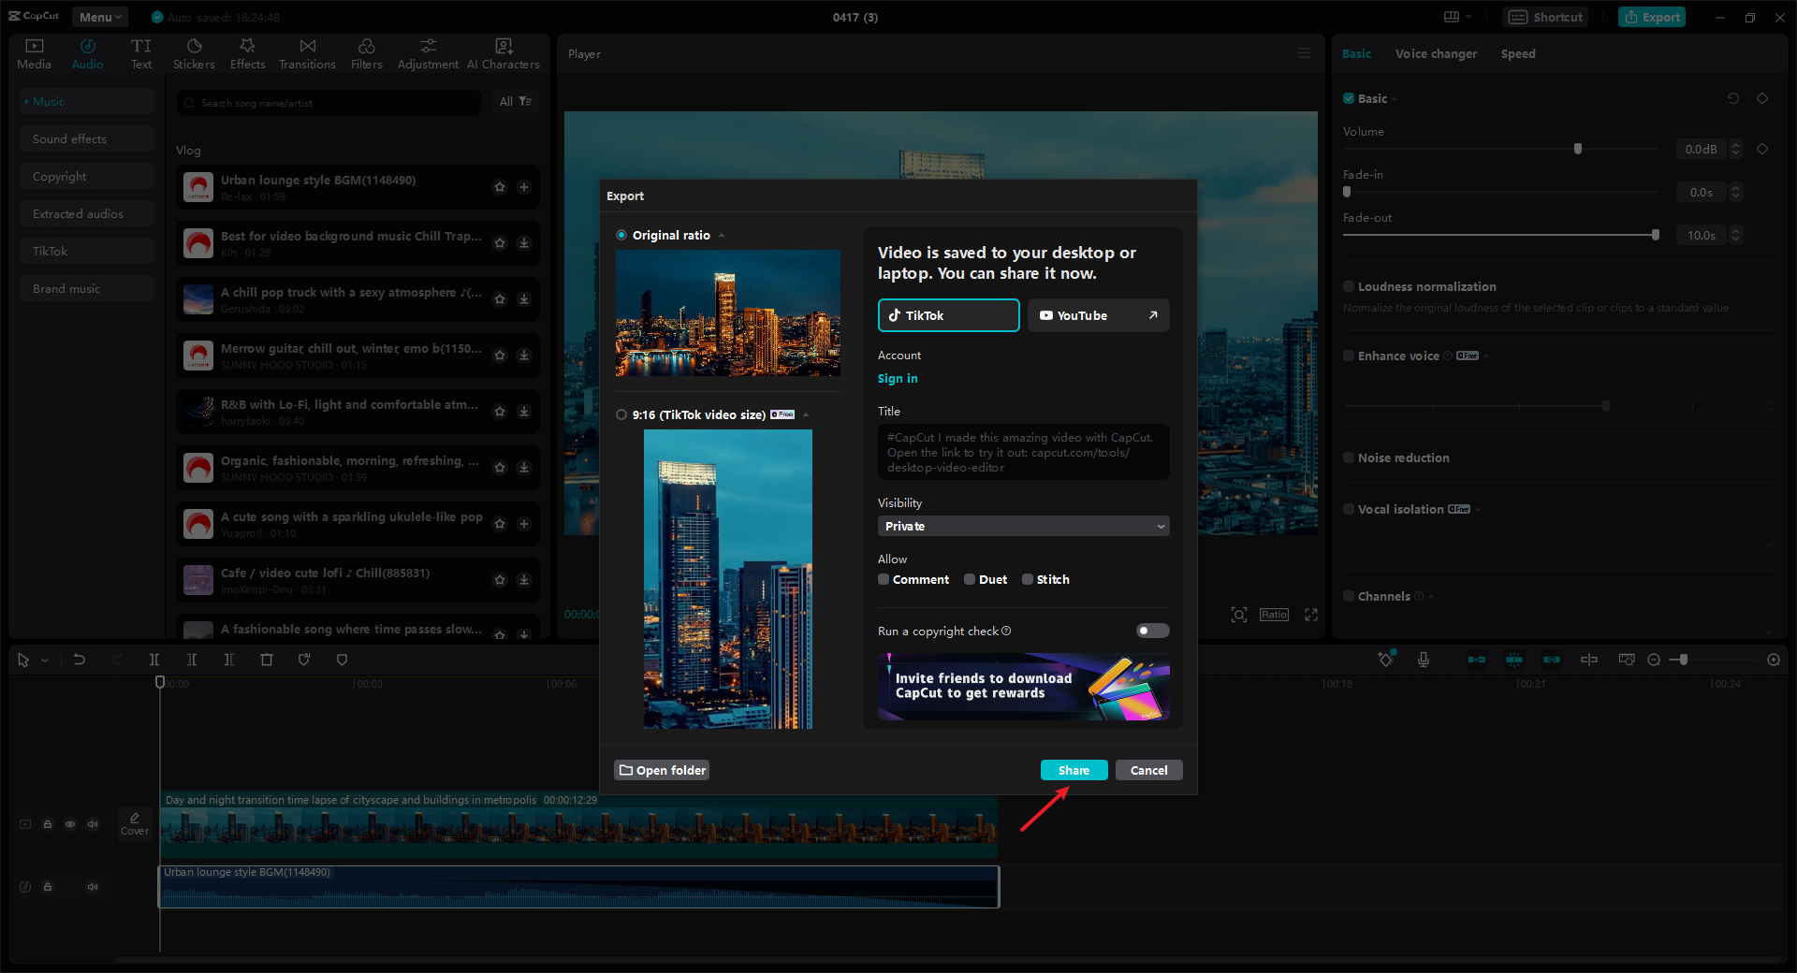The image size is (1797, 973).
Task: Enter fullscreen preview from the player controls
Action: tap(1310, 615)
